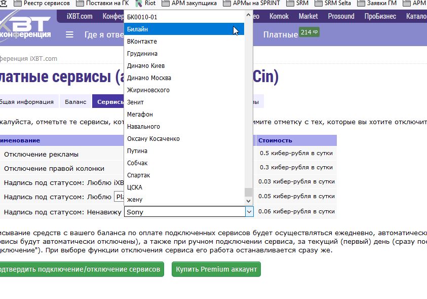Image resolution: width=427 pixels, height=299 pixels.
Task: Choose Грудинина from the list
Action: coord(184,53)
